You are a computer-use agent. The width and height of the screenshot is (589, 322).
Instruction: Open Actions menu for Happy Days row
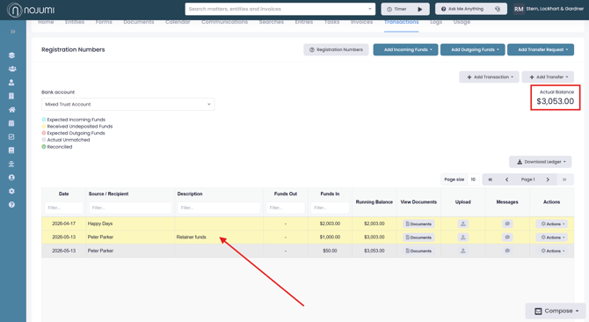pos(552,224)
